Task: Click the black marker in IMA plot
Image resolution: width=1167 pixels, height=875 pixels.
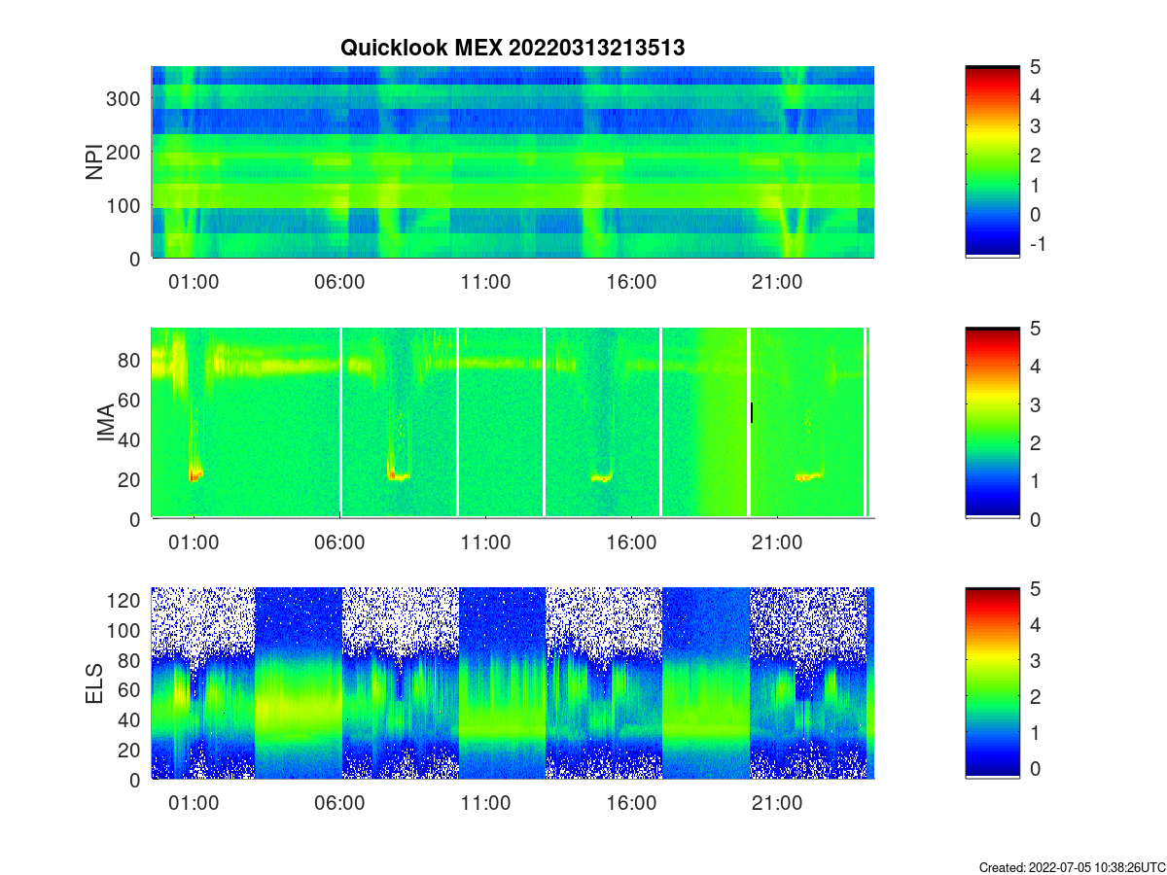Action: (752, 412)
